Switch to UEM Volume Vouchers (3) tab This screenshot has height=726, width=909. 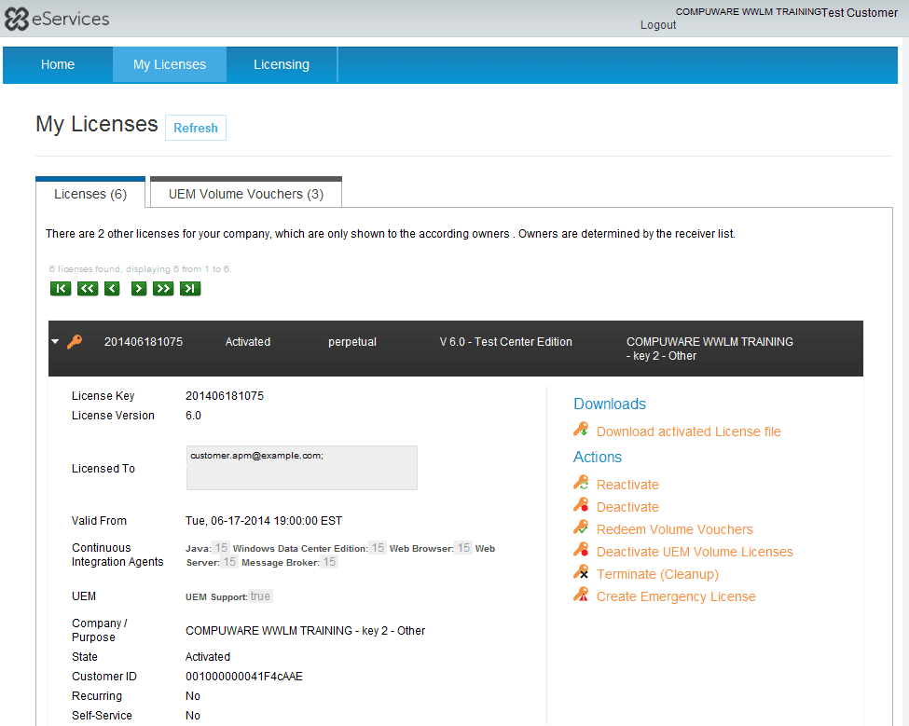coord(246,194)
